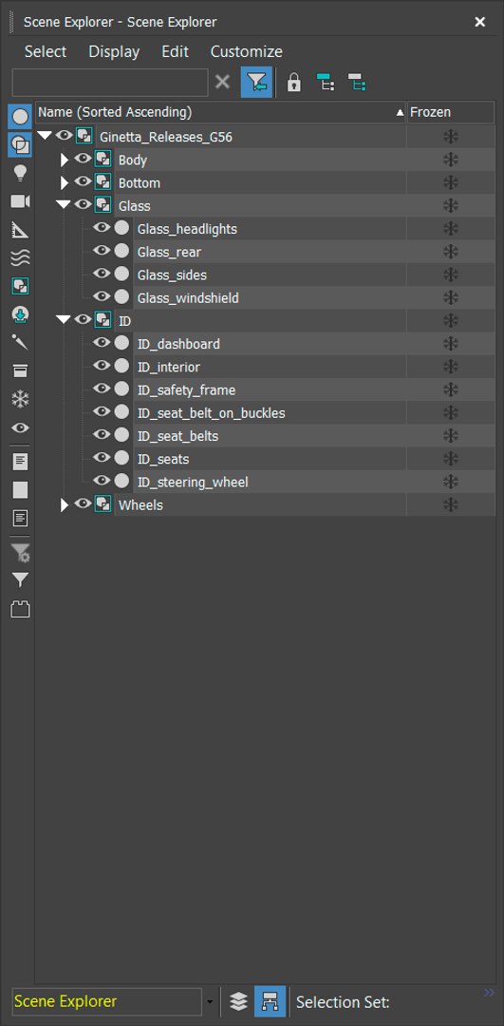The height and width of the screenshot is (1026, 504).
Task: Toggle visibility of ID_seats object
Action: (x=102, y=457)
